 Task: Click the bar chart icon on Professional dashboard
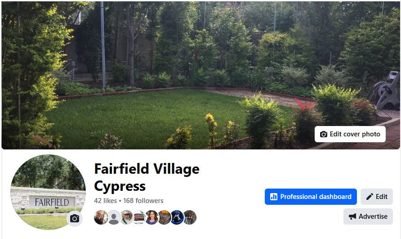click(x=274, y=197)
